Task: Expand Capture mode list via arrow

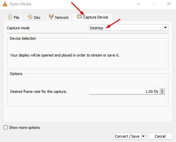Action: [165, 28]
